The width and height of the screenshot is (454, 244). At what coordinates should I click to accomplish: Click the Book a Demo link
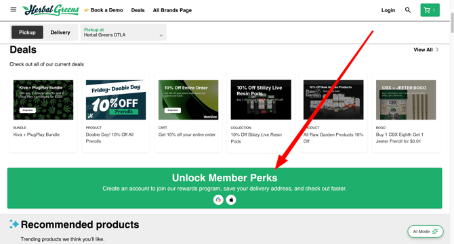point(104,10)
